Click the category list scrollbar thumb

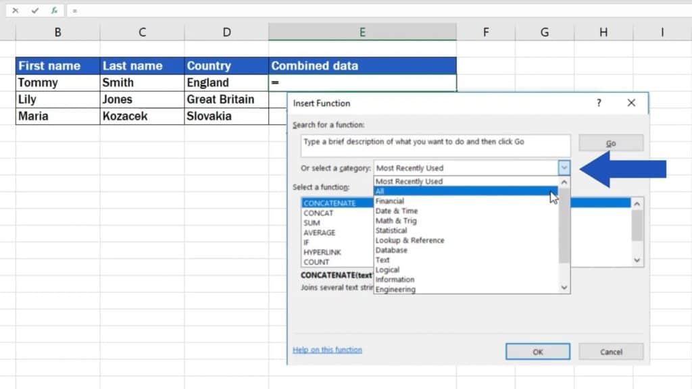point(564,226)
